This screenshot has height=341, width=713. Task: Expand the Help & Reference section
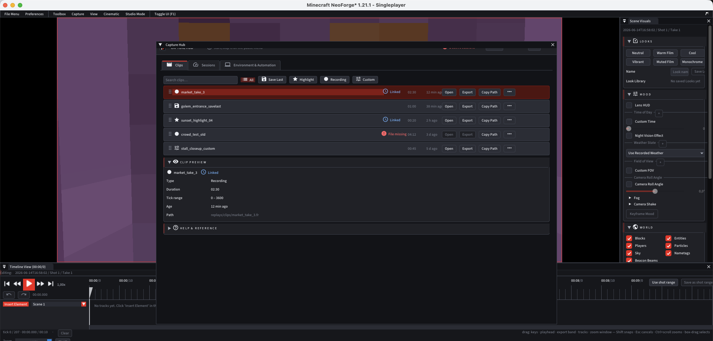coord(169,228)
